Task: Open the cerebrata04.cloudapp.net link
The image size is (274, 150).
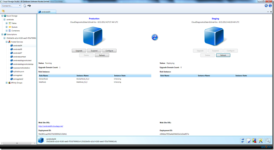Action: coord(51,126)
